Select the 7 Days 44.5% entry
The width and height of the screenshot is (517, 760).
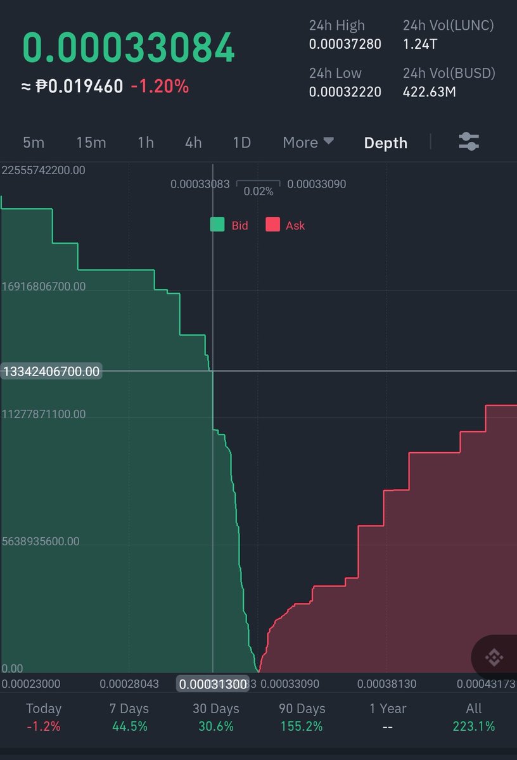click(x=130, y=717)
